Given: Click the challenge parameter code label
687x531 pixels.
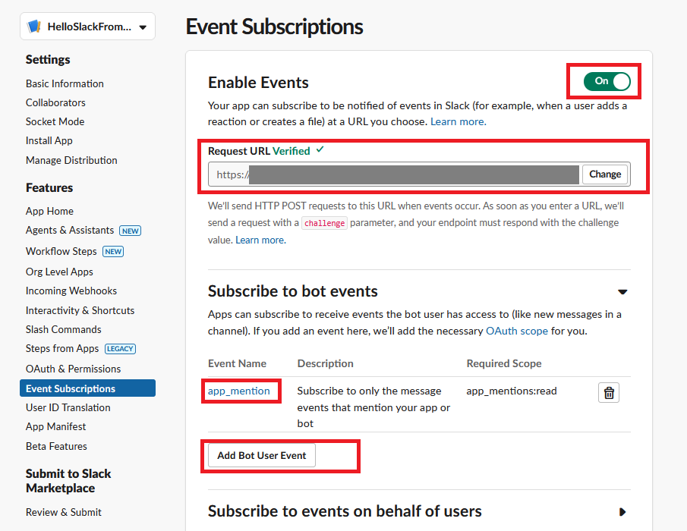Looking at the screenshot, I should (325, 223).
